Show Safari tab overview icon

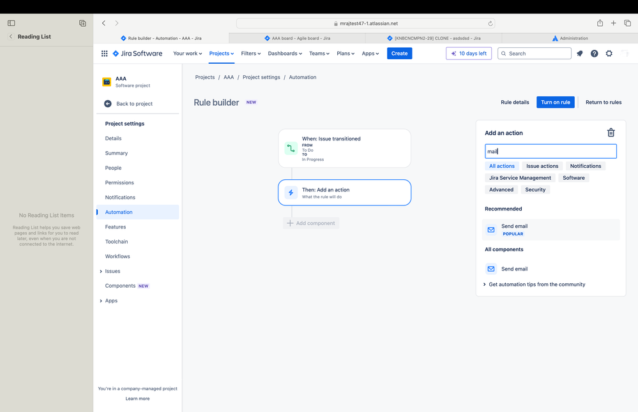pyautogui.click(x=627, y=23)
